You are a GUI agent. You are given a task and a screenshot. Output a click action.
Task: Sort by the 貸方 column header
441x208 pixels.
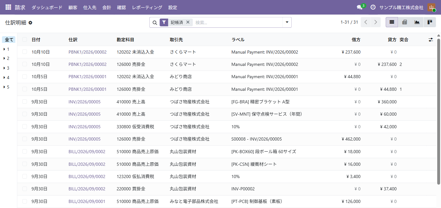click(392, 40)
